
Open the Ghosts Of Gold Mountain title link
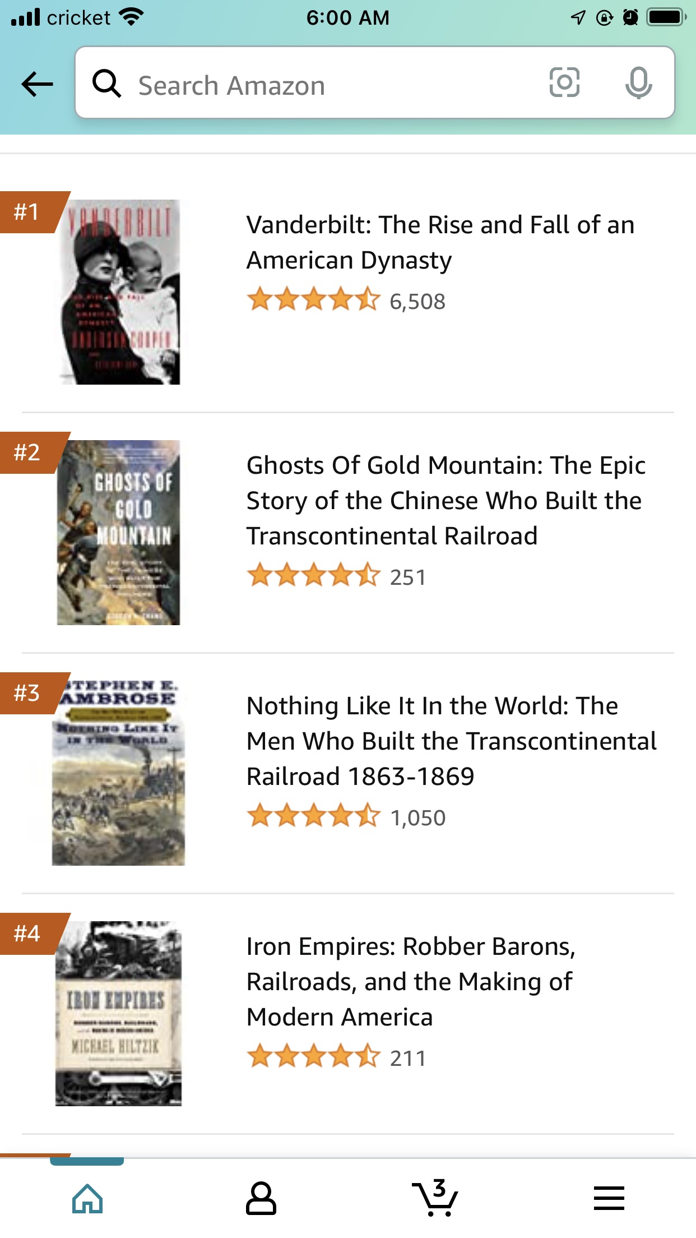[x=446, y=500]
